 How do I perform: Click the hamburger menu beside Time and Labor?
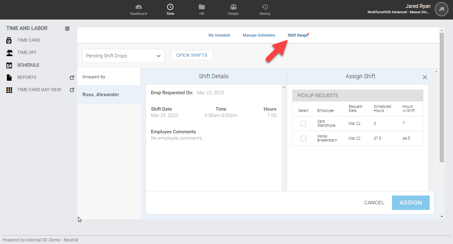pos(67,28)
